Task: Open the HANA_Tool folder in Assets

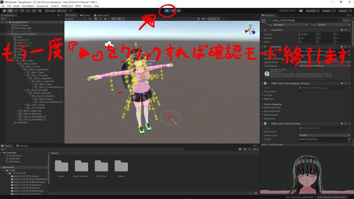Action: [101, 168]
